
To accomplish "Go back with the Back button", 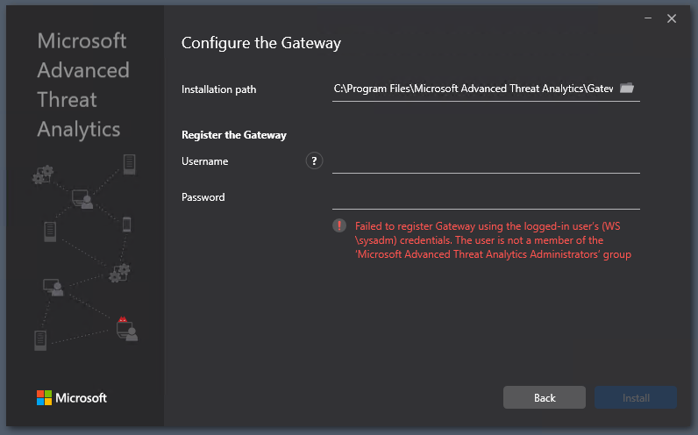I will pos(545,397).
